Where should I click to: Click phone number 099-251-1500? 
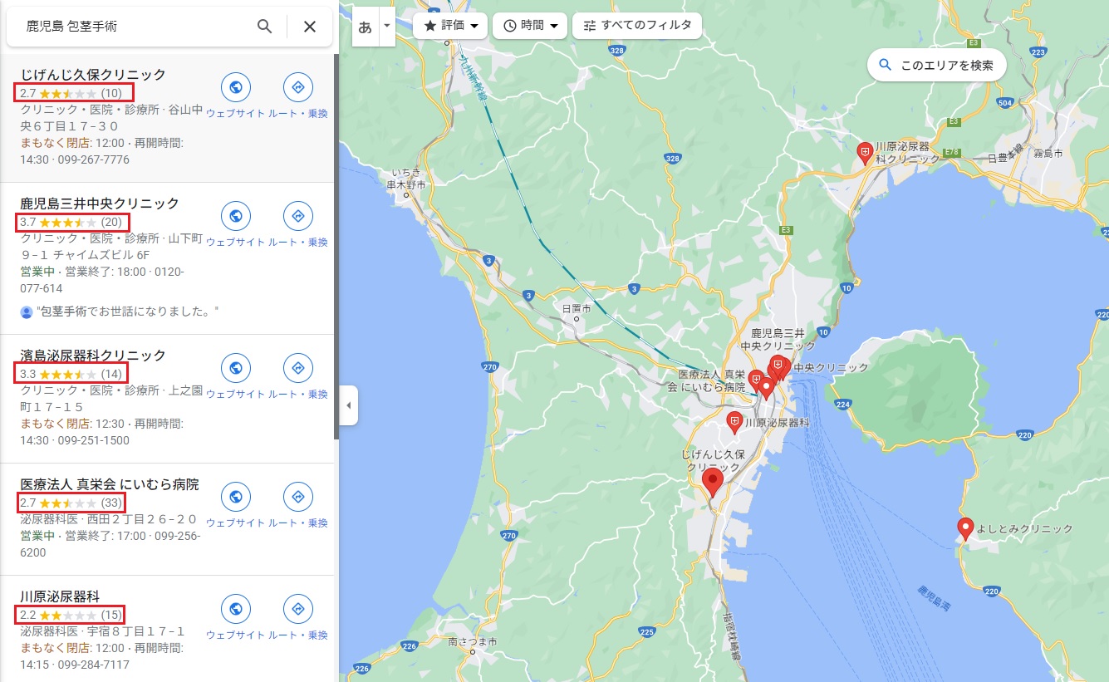[96, 440]
